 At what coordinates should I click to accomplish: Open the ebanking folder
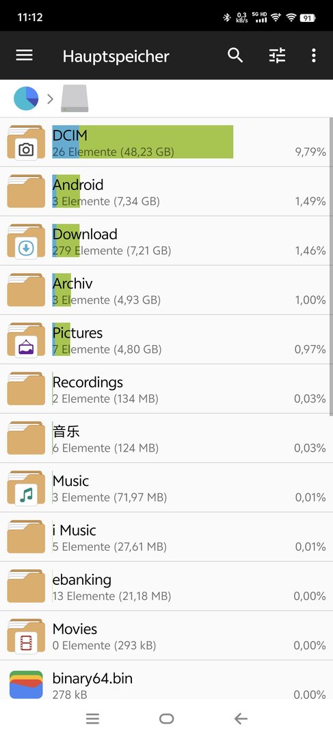tap(166, 587)
